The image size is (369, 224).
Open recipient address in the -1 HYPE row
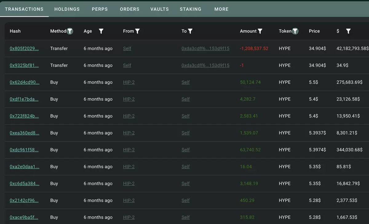pos(205,65)
